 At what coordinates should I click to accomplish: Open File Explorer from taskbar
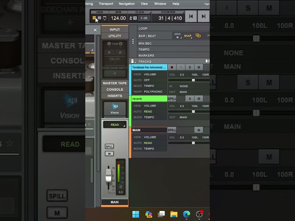[x=174, y=214]
